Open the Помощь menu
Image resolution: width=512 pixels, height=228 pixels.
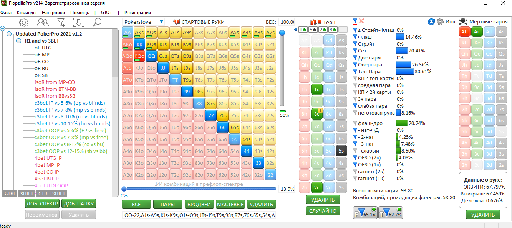pyautogui.click(x=80, y=13)
